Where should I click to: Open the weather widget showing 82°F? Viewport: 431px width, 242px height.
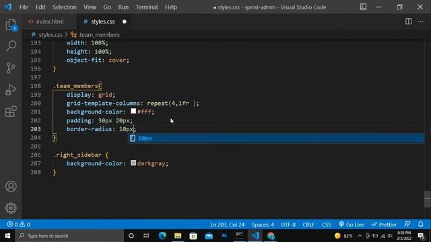[343, 236]
